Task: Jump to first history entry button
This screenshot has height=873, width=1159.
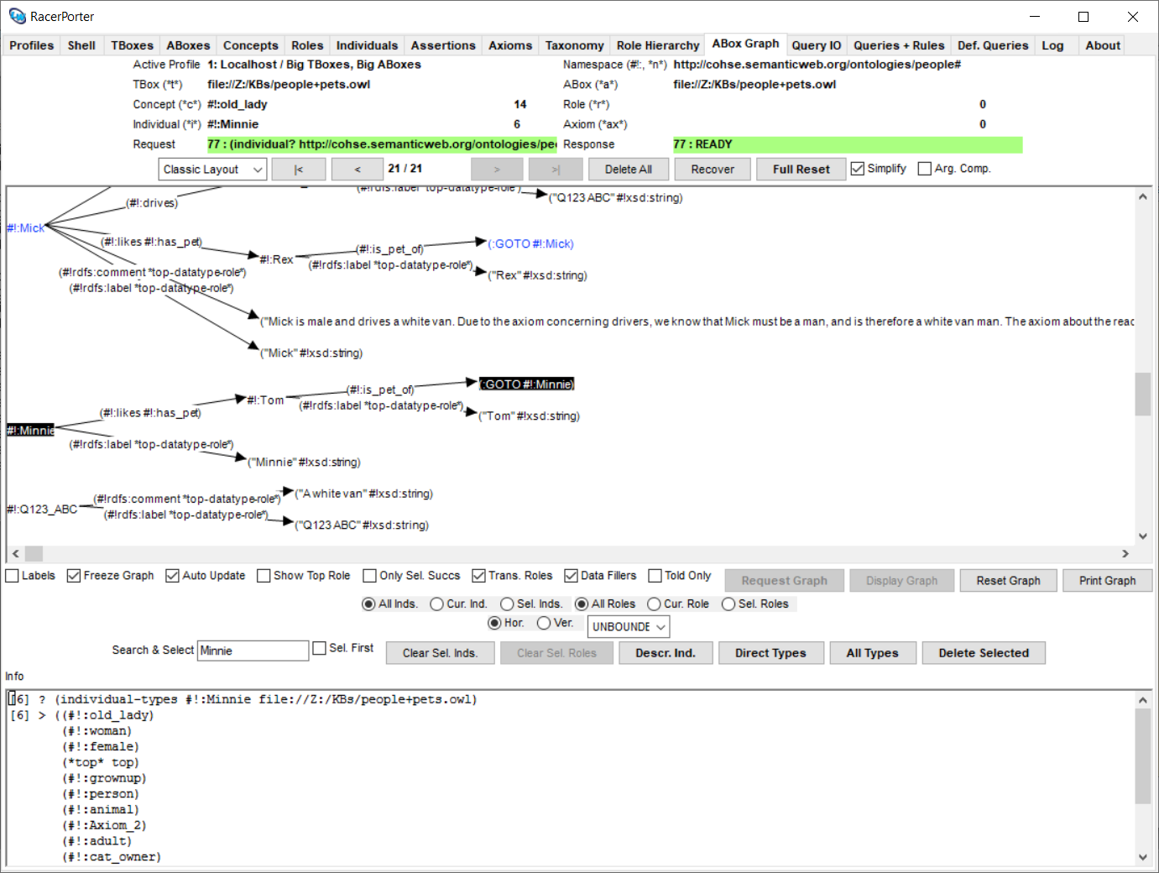Action: 299,169
